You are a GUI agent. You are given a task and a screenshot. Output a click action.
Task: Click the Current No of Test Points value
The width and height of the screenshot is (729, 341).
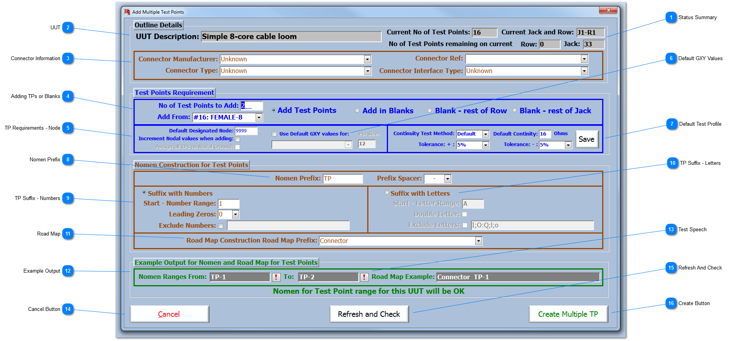tap(485, 32)
